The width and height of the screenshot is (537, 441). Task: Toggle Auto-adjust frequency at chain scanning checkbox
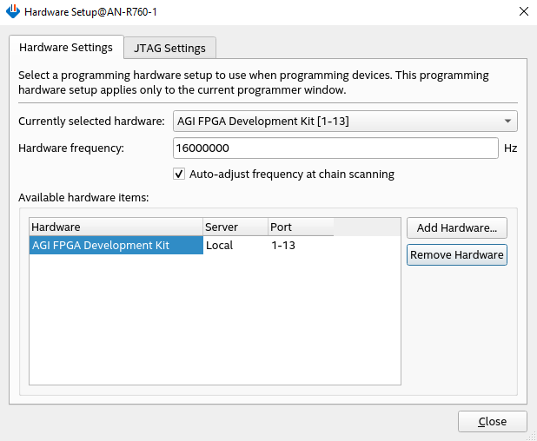180,174
